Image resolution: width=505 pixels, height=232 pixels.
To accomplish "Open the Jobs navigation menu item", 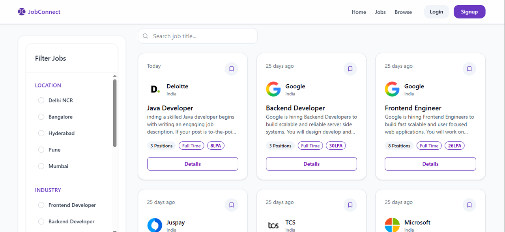I will [380, 12].
